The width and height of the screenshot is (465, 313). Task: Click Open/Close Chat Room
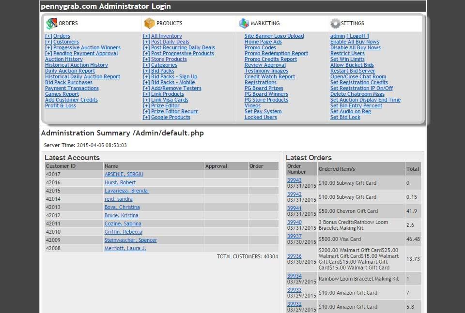[x=358, y=76]
